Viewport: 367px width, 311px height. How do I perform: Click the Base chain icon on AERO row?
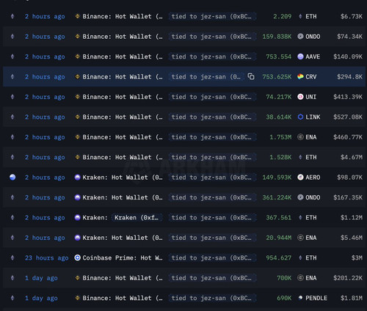click(12, 178)
